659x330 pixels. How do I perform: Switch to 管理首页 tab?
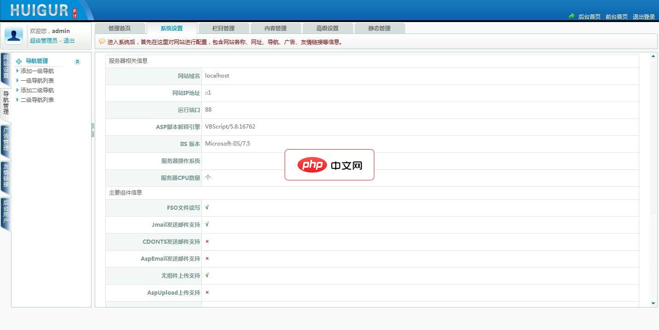click(x=120, y=28)
